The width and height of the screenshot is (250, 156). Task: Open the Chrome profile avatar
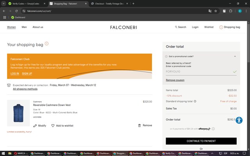pos(240,11)
